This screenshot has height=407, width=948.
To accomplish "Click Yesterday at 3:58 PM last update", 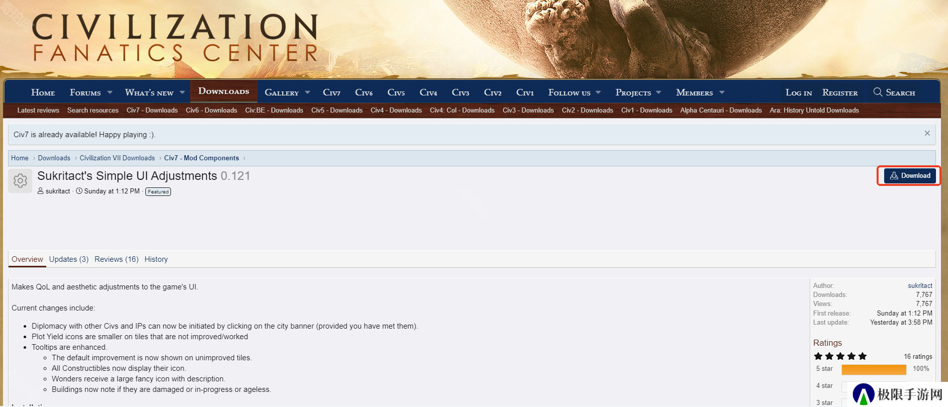I will point(901,322).
